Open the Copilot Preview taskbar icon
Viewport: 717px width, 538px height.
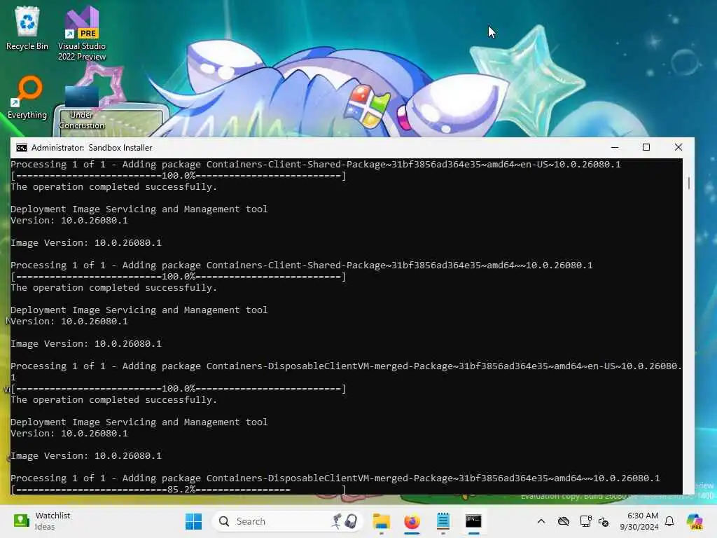(x=695, y=521)
